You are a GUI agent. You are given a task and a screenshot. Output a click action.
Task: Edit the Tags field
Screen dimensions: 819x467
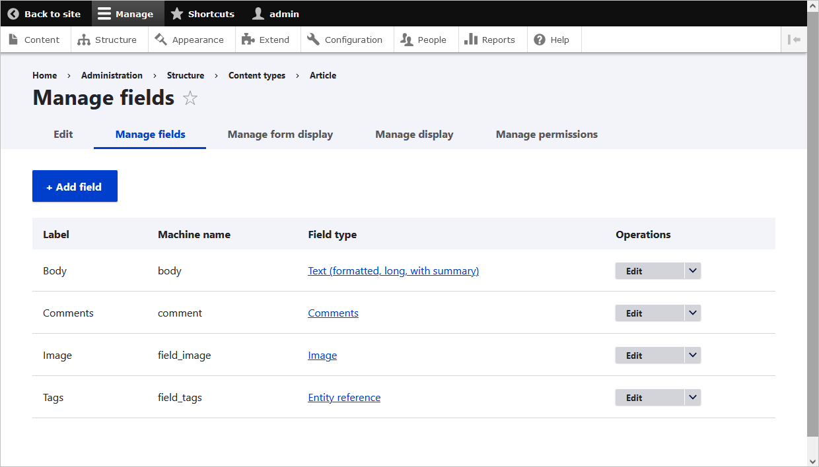click(x=633, y=397)
